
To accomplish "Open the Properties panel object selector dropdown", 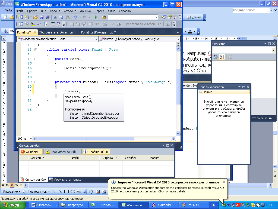I will pyautogui.click(x=273, y=50).
